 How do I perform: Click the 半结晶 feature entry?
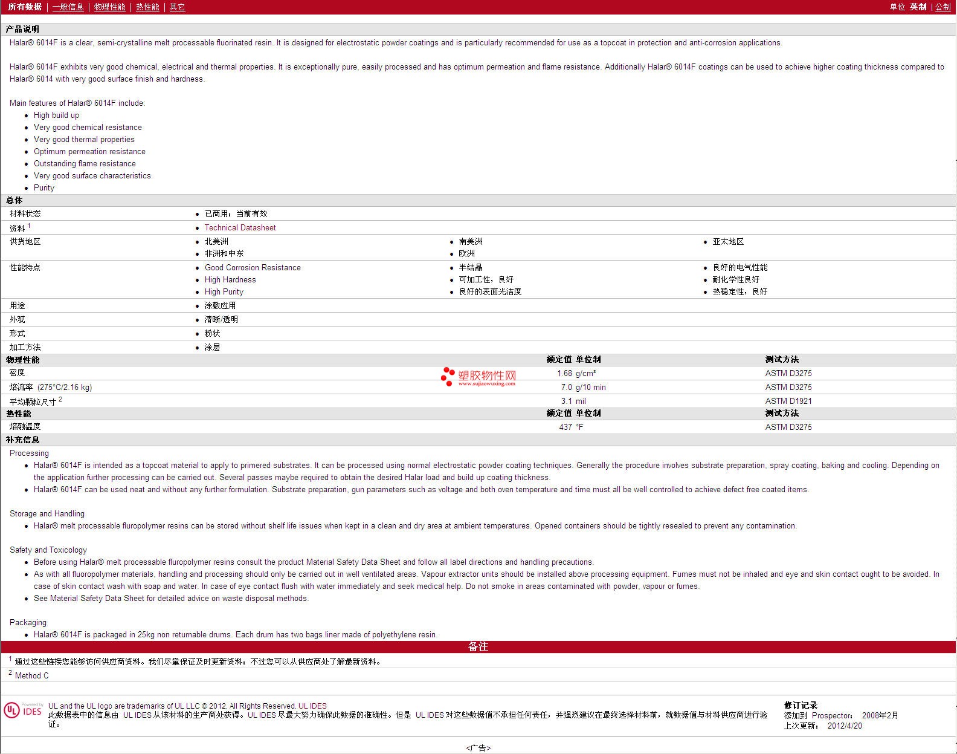[x=471, y=268]
